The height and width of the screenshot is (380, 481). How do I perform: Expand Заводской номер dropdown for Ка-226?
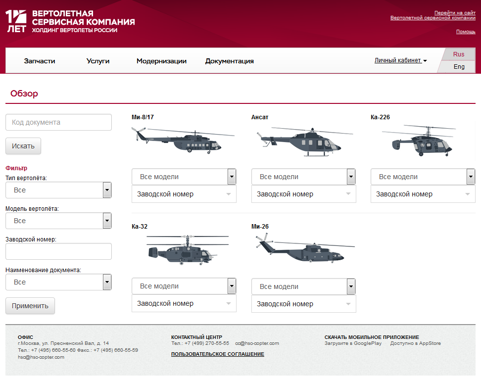[423, 194]
